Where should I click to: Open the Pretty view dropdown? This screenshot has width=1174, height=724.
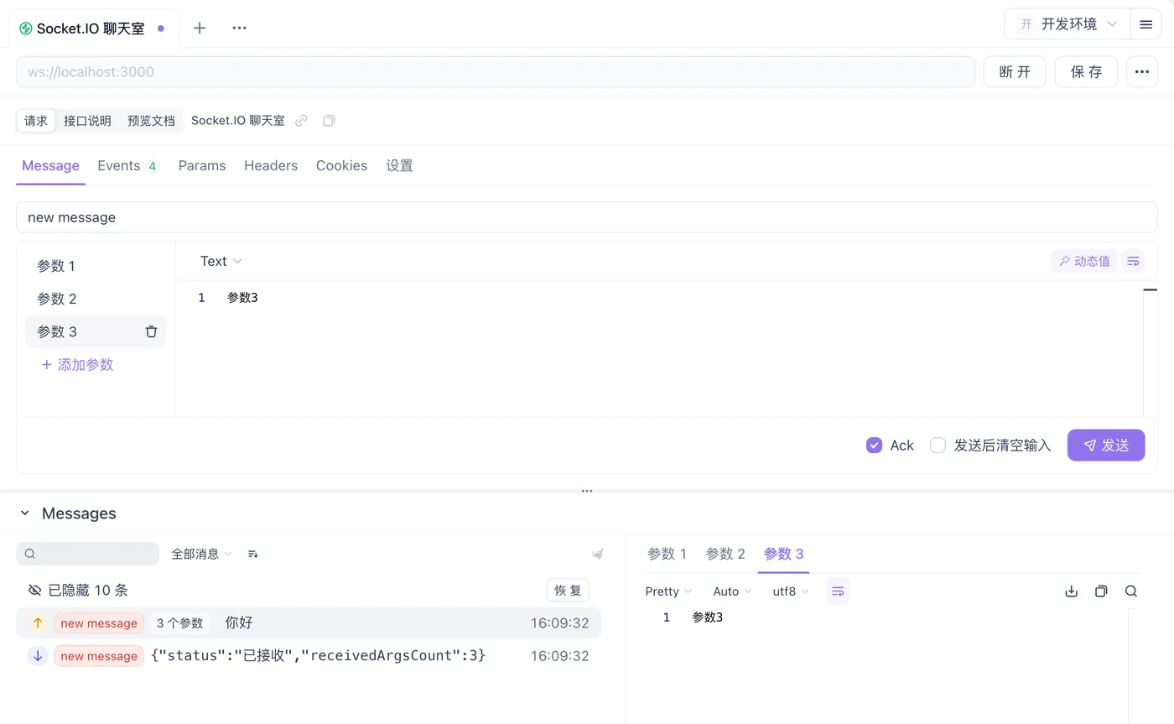(668, 591)
